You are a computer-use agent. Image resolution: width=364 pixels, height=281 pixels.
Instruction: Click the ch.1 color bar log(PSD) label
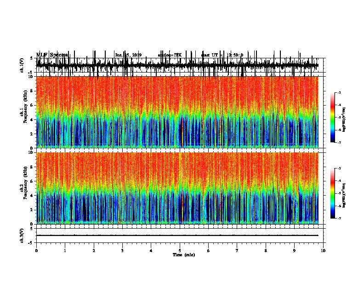click(x=344, y=119)
